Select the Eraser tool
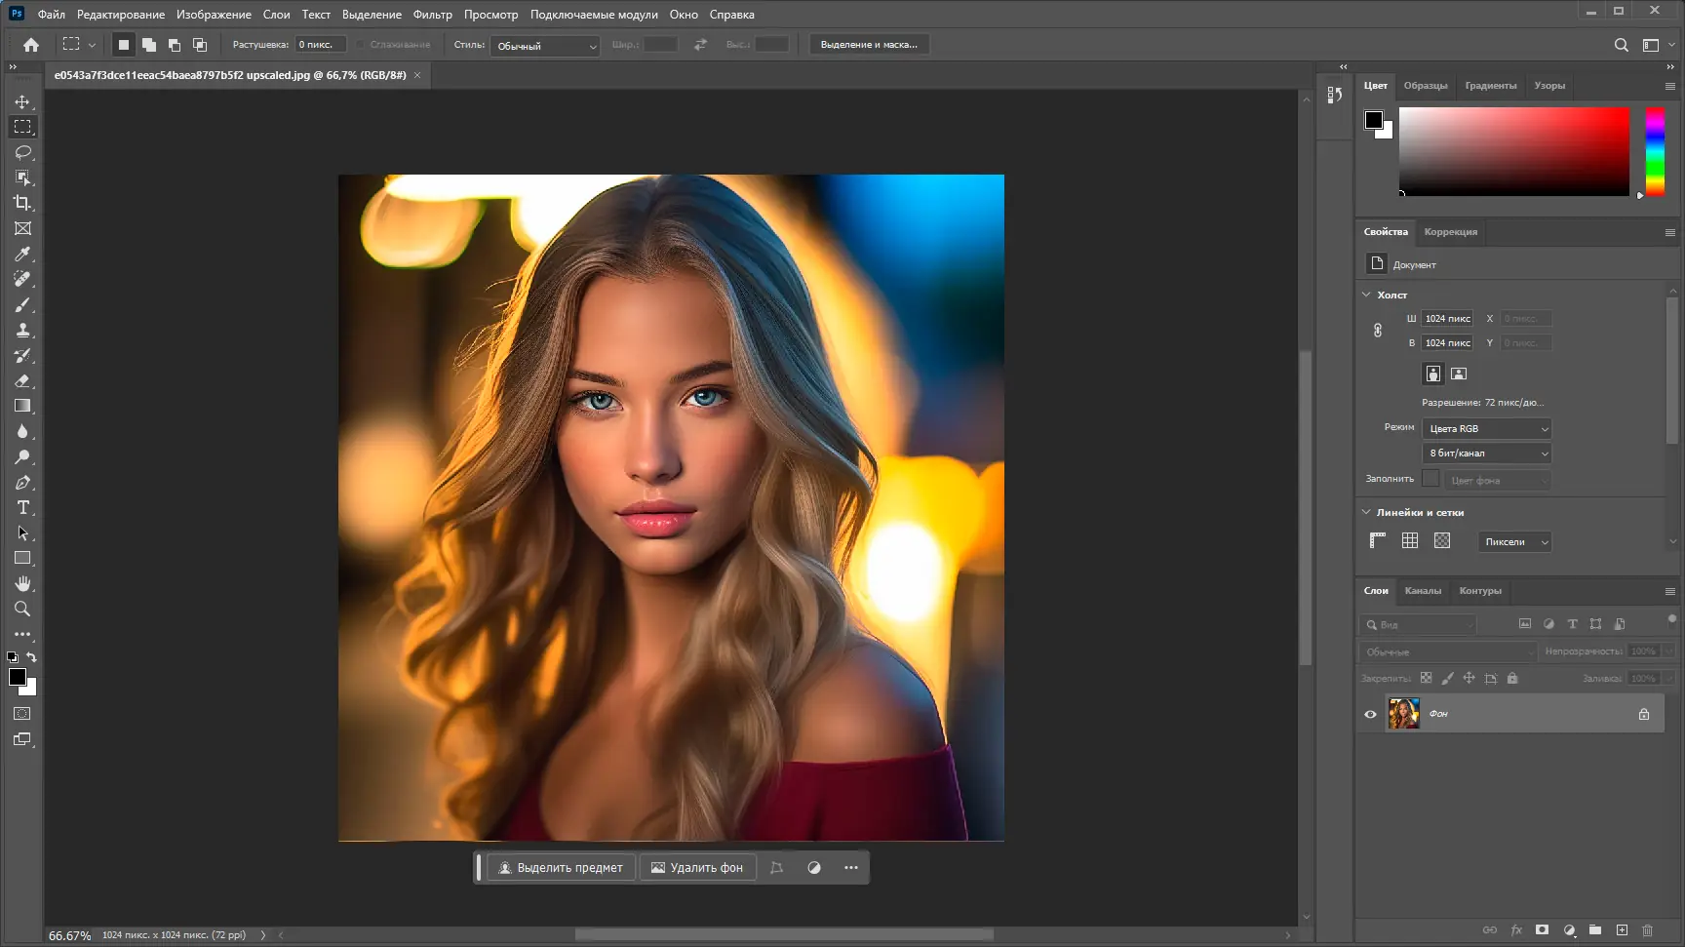Viewport: 1685px width, 947px height. click(x=23, y=380)
